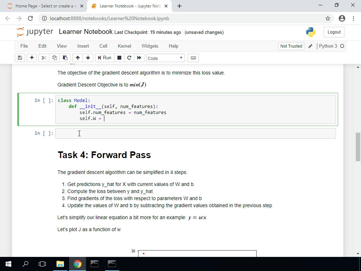Close the Home Page tab

(x=82, y=6)
